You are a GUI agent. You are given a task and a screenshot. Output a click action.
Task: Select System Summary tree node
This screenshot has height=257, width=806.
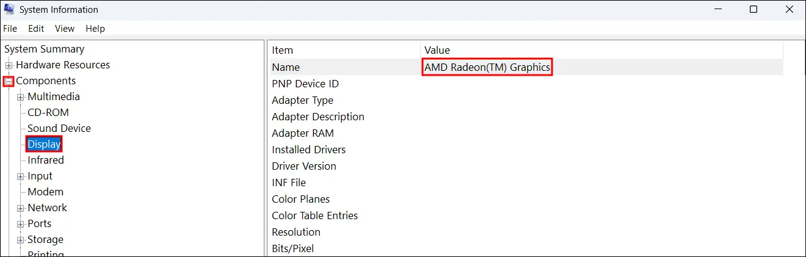[x=45, y=49]
